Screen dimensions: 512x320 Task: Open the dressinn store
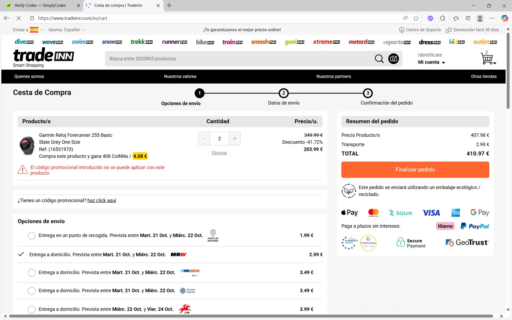point(430,42)
